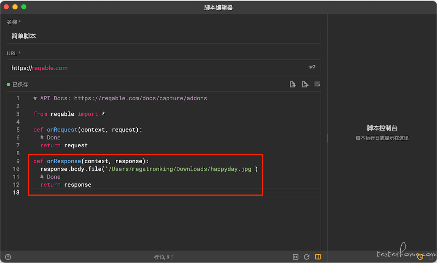Click the 行13, 列1 cursor position text

(164, 257)
